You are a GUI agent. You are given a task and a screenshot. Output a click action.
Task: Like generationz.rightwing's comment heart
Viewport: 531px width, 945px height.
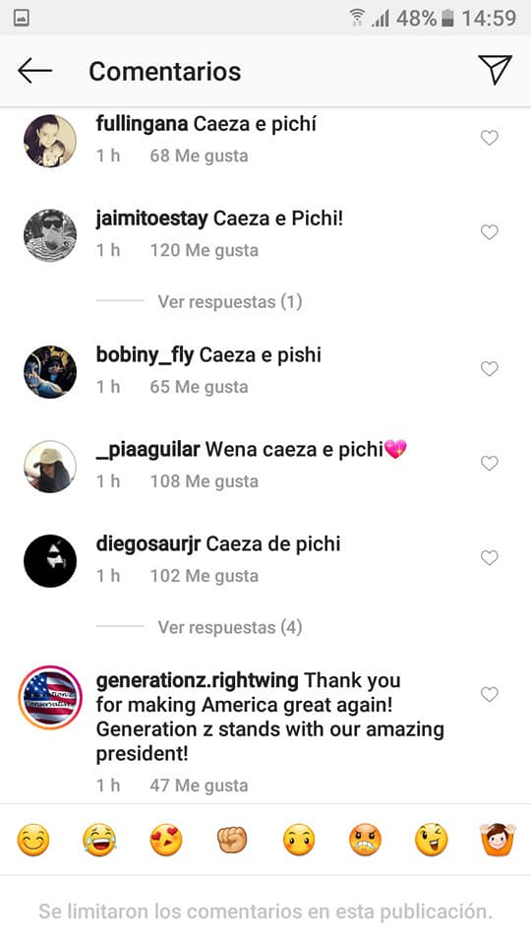[490, 694]
